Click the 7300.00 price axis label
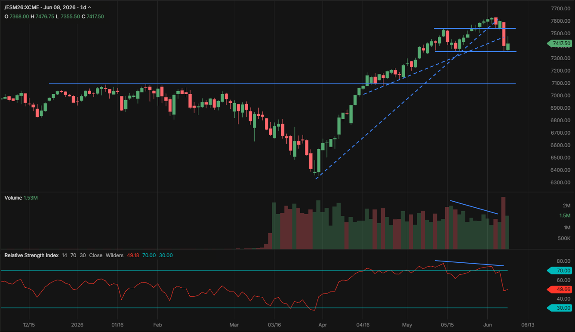The height and width of the screenshot is (332, 575). (560, 58)
